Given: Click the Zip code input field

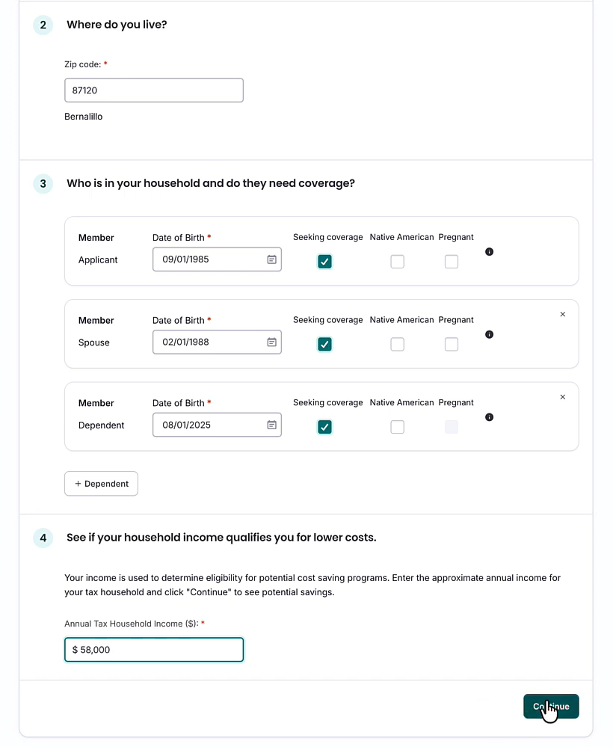Looking at the screenshot, I should click(153, 90).
